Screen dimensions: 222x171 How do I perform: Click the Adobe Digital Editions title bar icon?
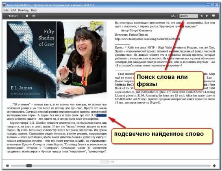4,5
